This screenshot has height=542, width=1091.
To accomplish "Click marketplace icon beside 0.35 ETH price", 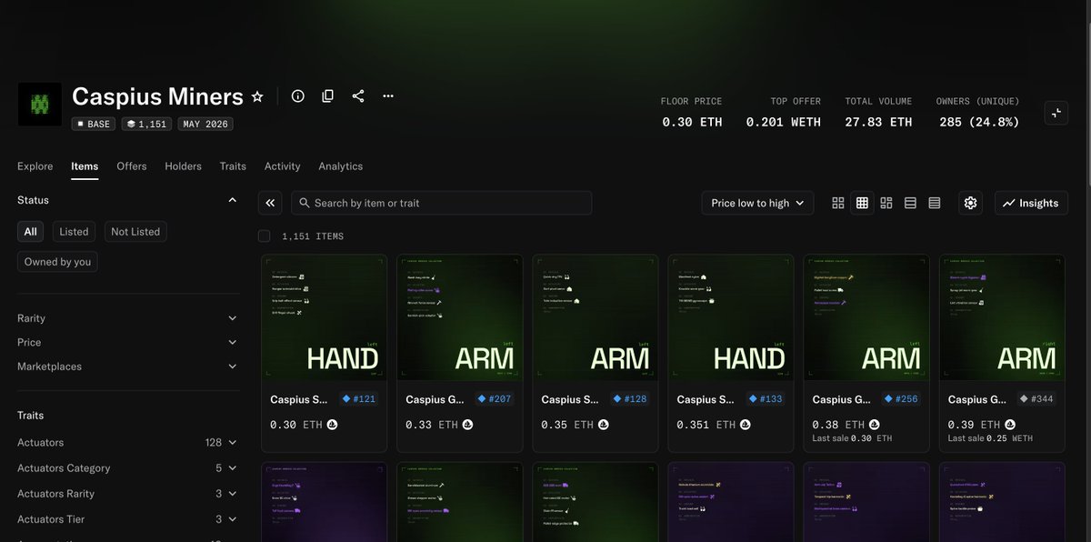I will [604, 425].
